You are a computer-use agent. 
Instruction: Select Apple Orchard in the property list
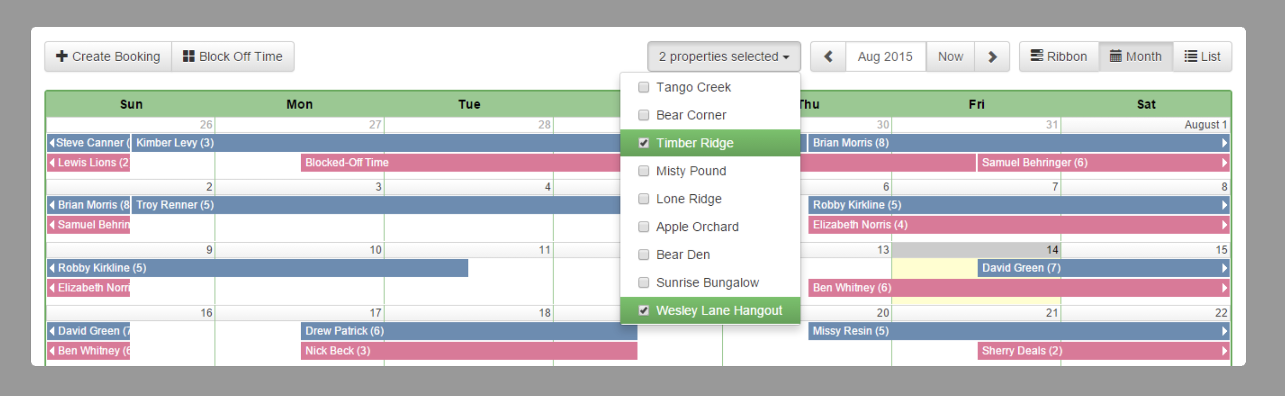(x=697, y=227)
